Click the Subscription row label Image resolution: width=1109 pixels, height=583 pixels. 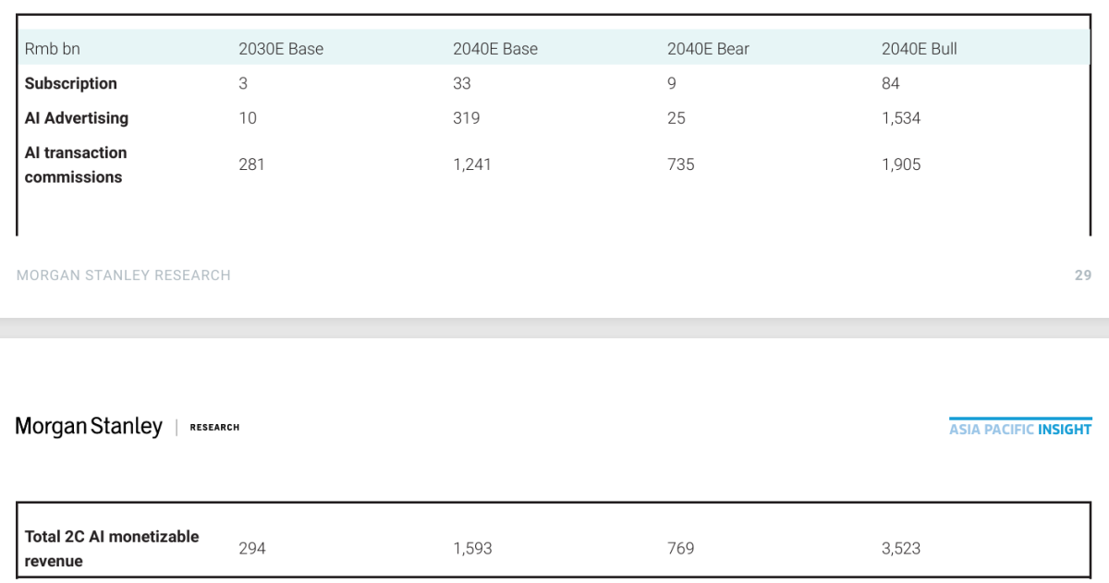click(x=71, y=83)
